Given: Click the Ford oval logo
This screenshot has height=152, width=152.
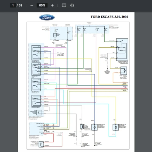Looking at the screenshot, I should point(47,17).
